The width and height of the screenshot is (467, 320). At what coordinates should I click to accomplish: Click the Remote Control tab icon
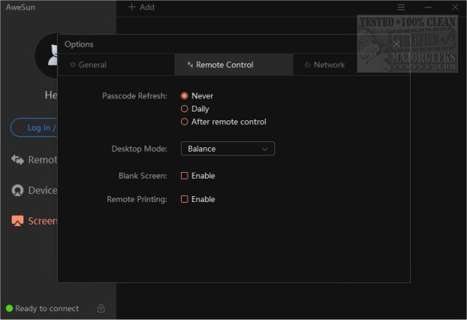[x=190, y=65]
